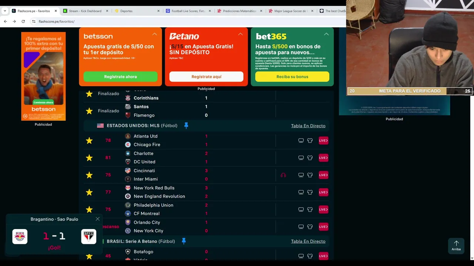474x266 pixels.
Task: Close the Bragantino - Sao Paulo goal popup
Action: [98, 219]
